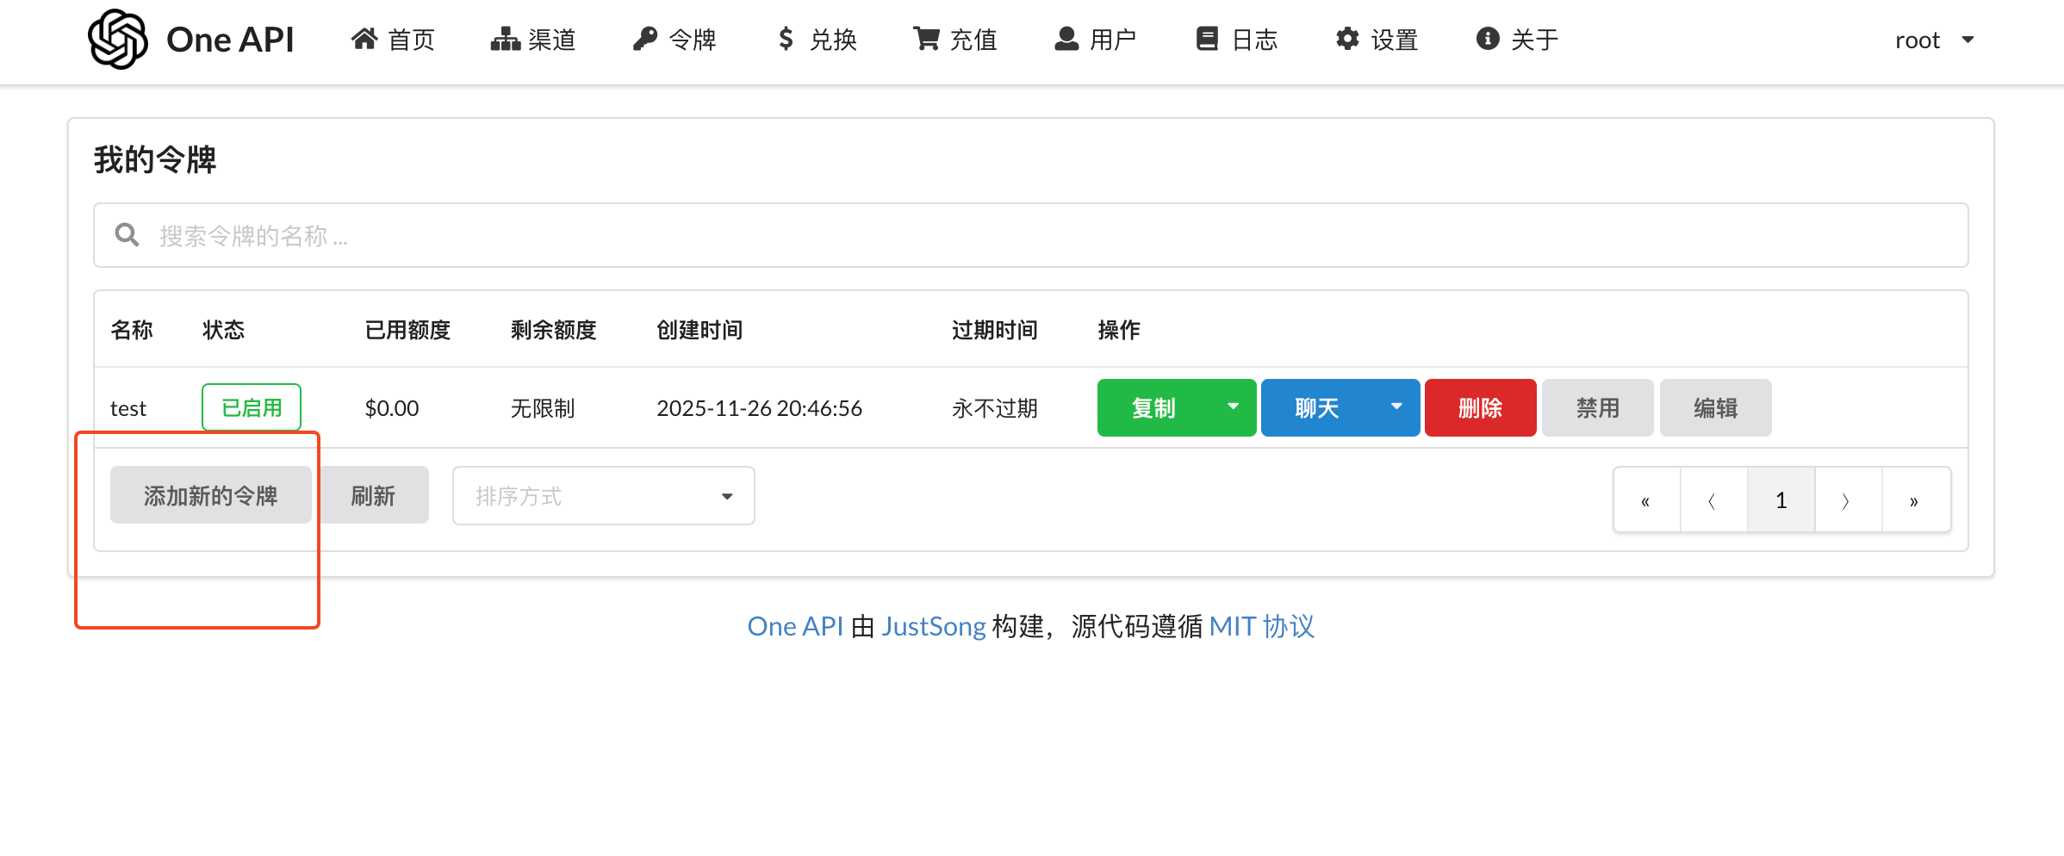Open 关于 about menu item
Viewport: 2064px width, 856px height.
[1518, 40]
